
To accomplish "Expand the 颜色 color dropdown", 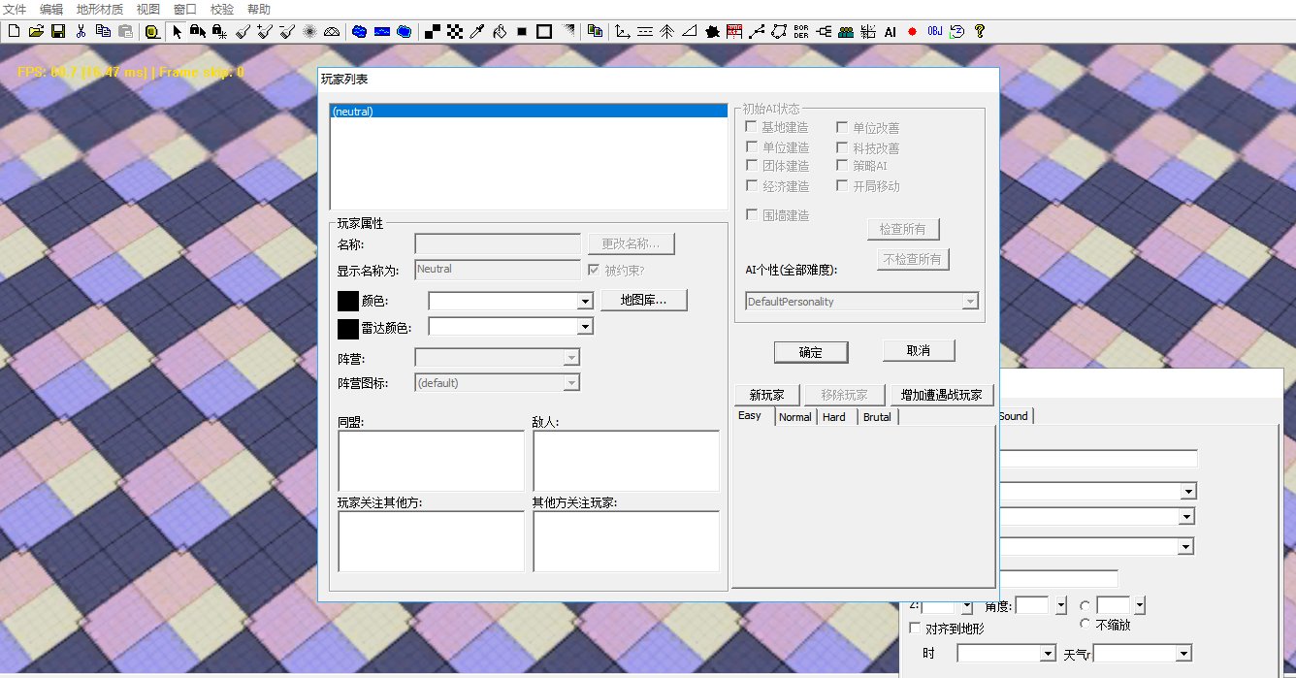I will [x=584, y=302].
